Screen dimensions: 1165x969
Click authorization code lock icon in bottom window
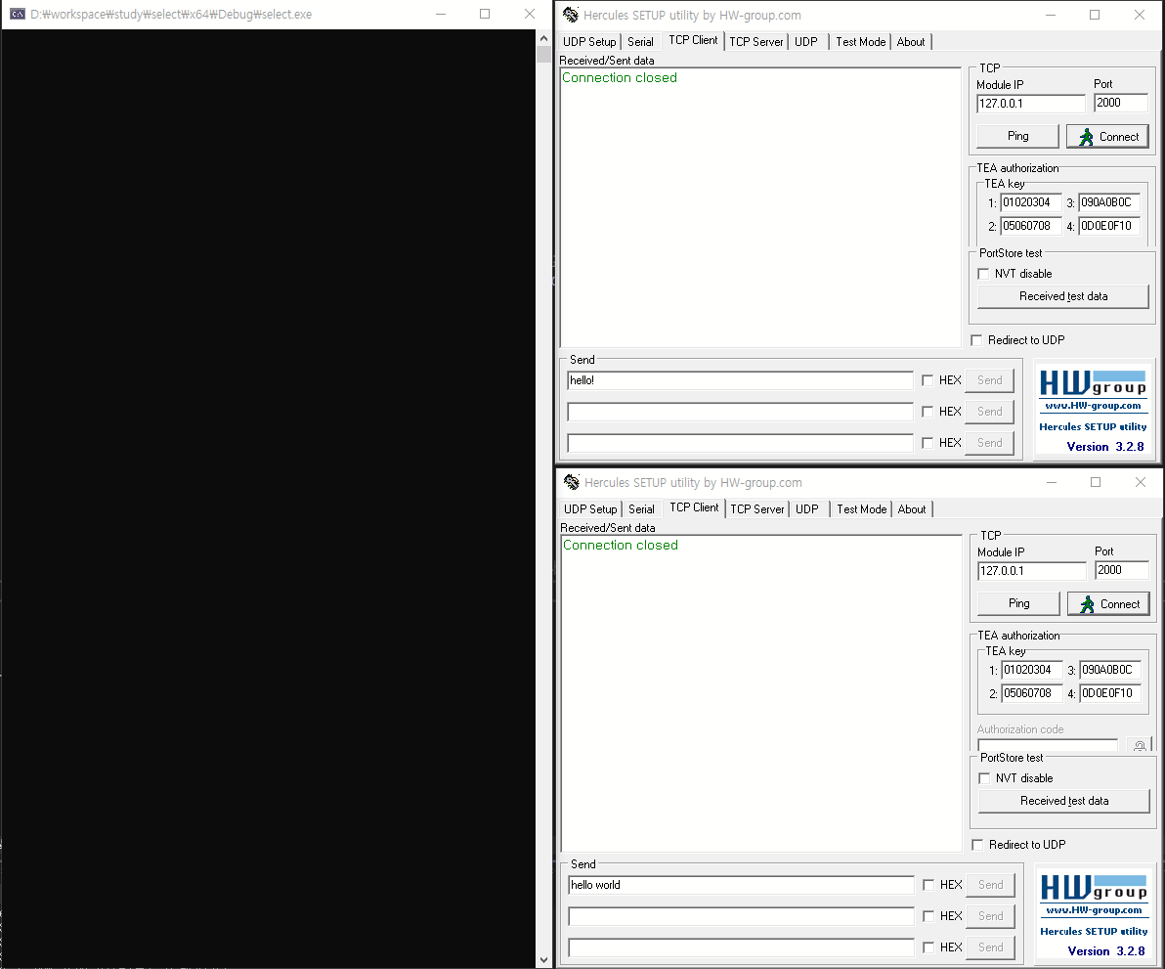point(1139,745)
